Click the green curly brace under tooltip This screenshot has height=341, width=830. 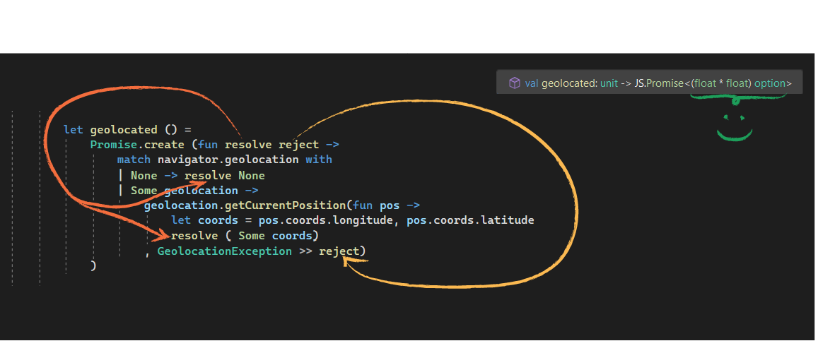tap(738, 98)
